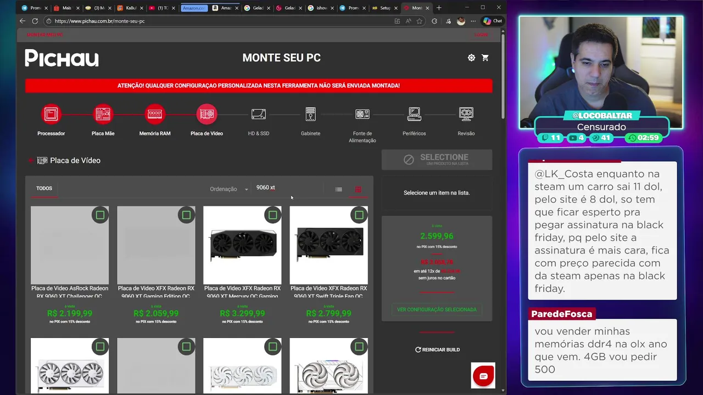This screenshot has width=703, height=395.
Task: Click the SELECIONE disabled button
Action: pyautogui.click(x=437, y=160)
